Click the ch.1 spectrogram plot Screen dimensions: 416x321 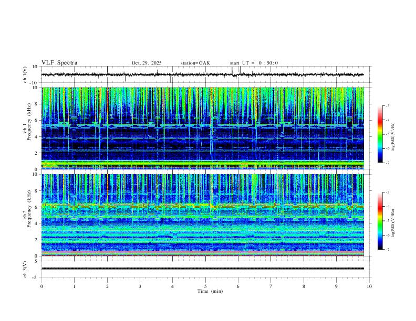pos(203,128)
